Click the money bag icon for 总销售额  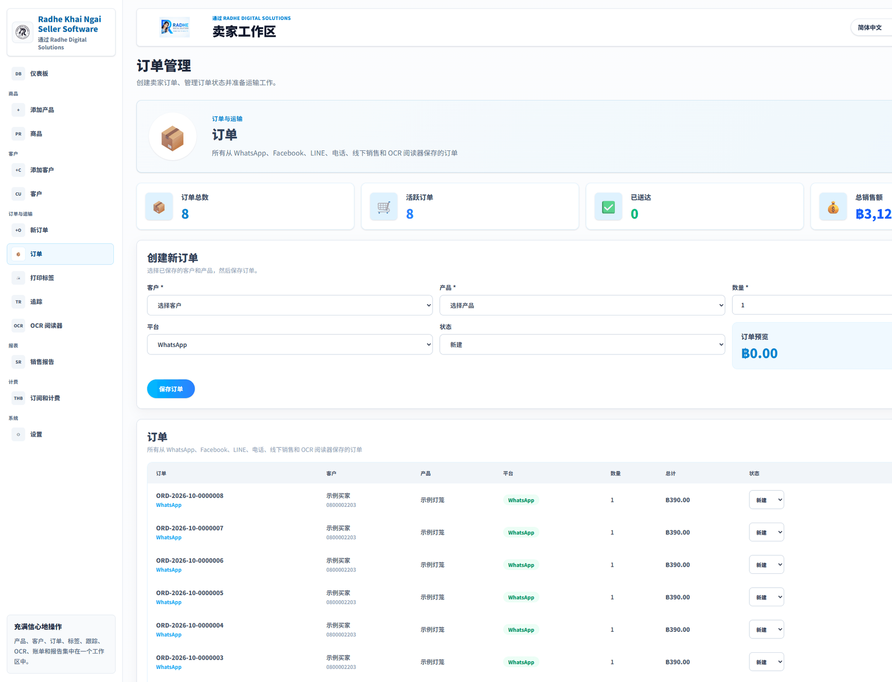point(833,207)
